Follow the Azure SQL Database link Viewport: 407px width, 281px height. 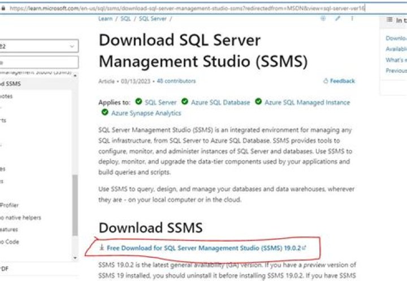click(220, 102)
